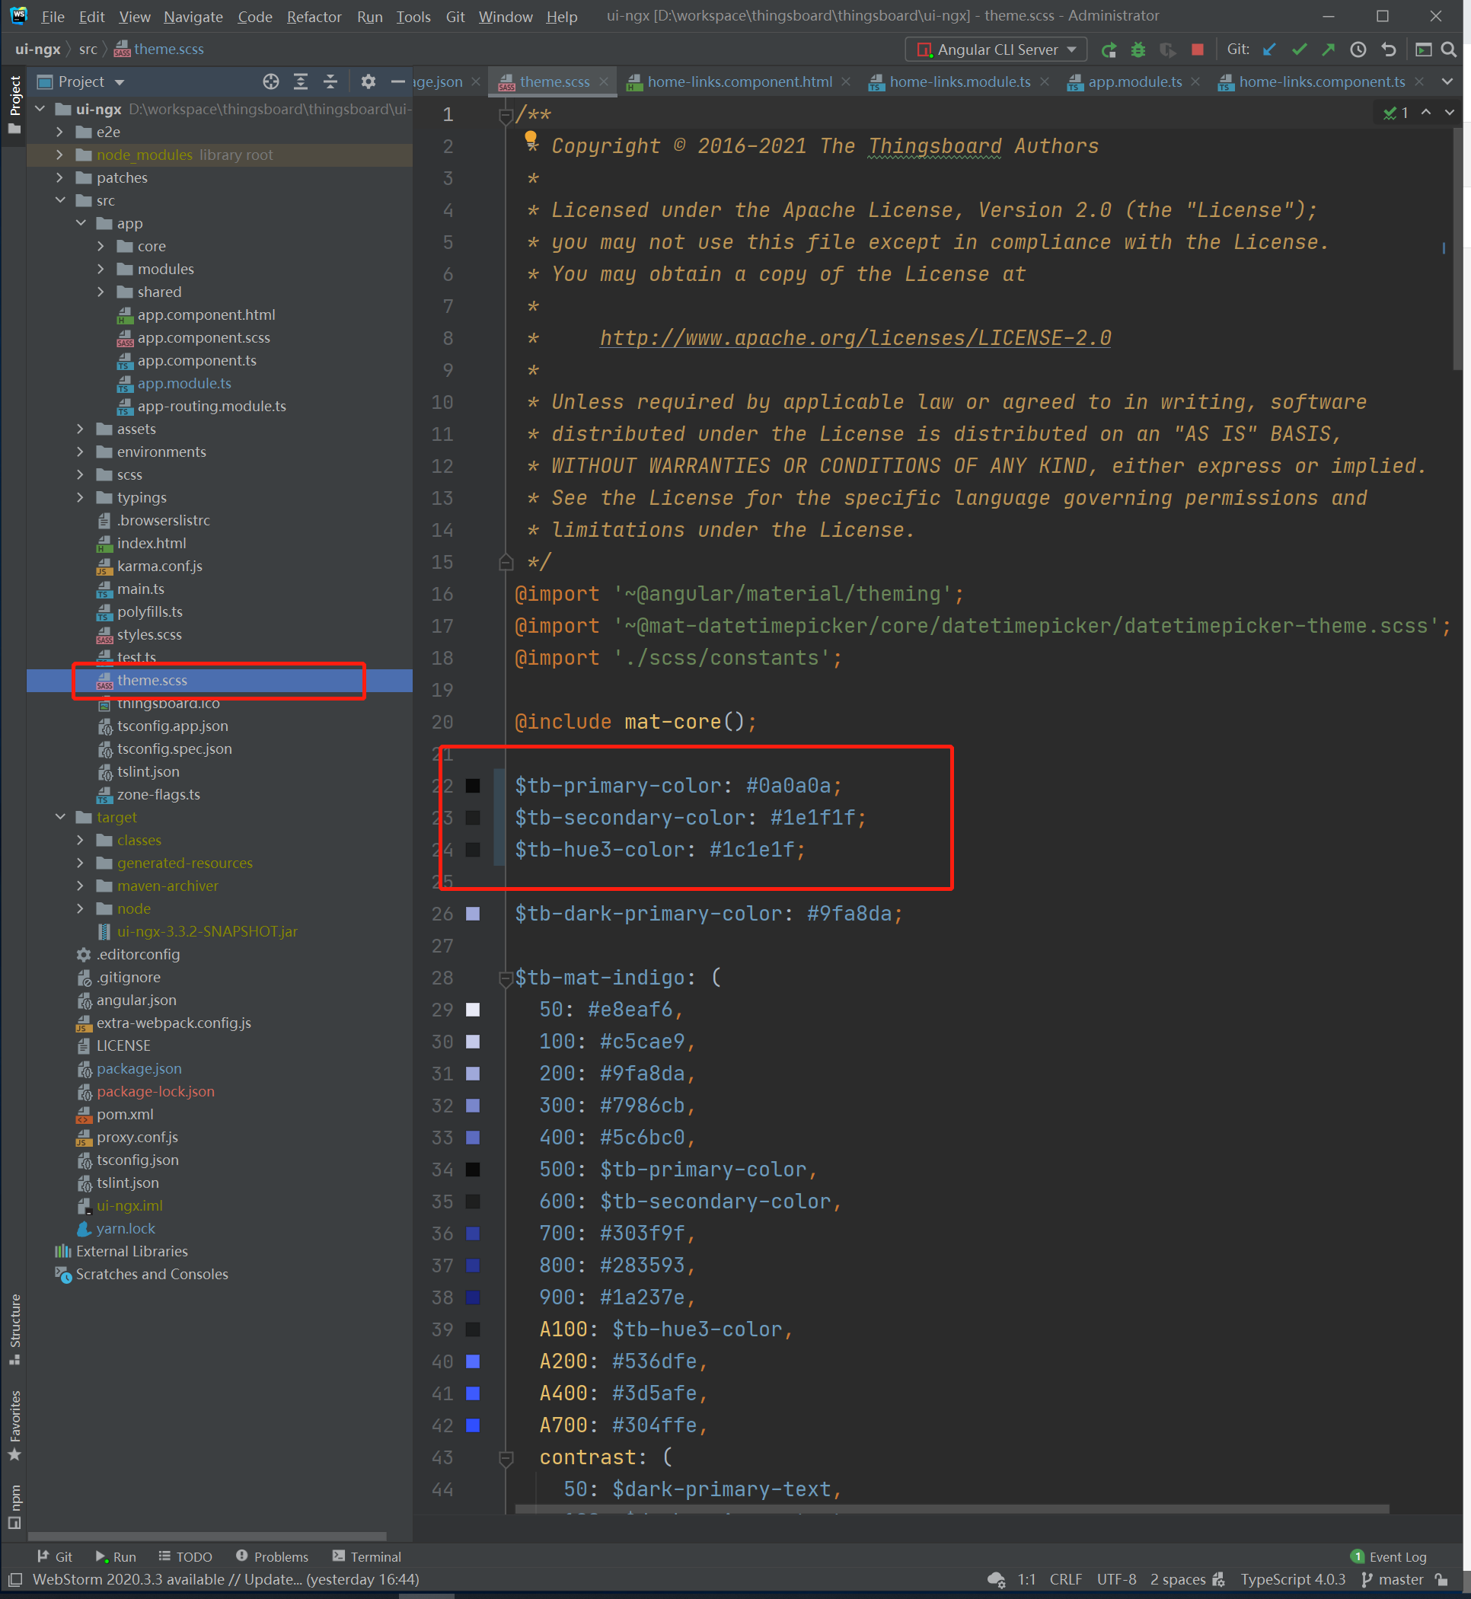Click the Git Commit checkmark icon
The image size is (1471, 1599).
point(1299,49)
